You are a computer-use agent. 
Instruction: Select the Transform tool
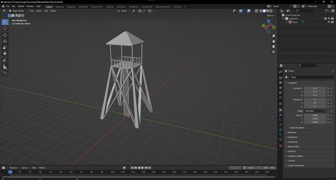pyautogui.click(x=5, y=54)
